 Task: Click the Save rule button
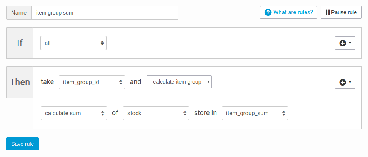[x=23, y=144]
